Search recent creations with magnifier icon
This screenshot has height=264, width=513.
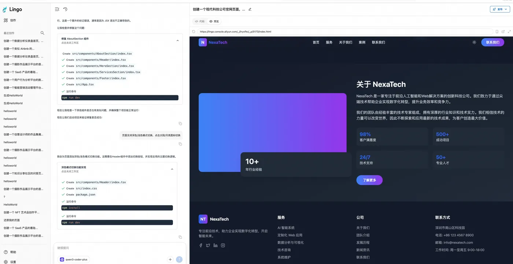[43, 33]
